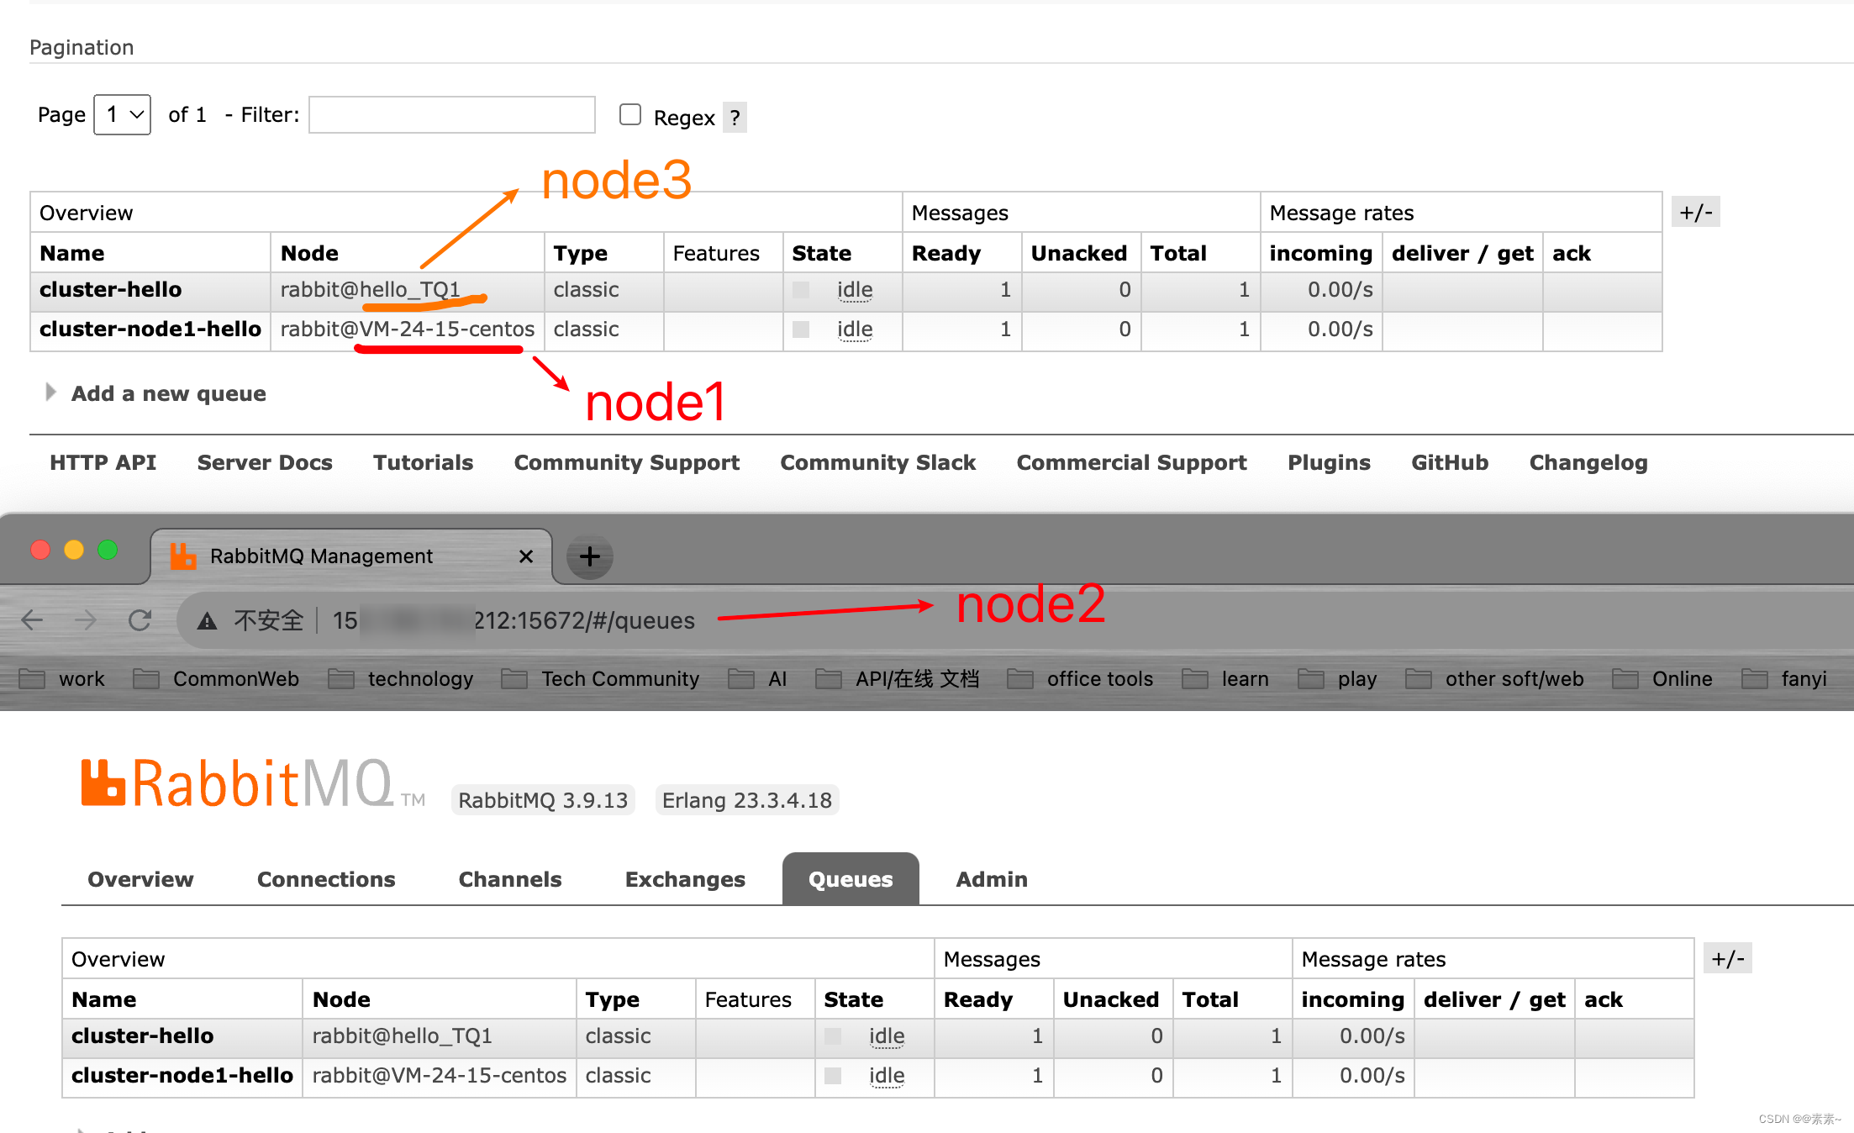This screenshot has width=1854, height=1133.
Task: Click the Regex help question mark
Action: point(735,118)
